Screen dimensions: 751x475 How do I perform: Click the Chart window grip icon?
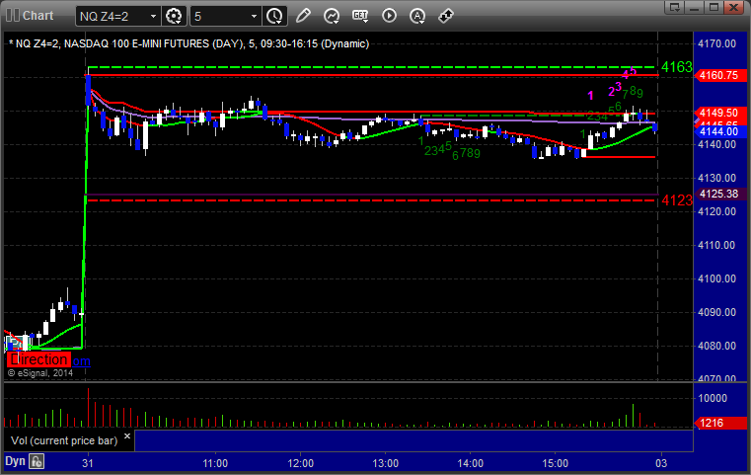point(13,16)
